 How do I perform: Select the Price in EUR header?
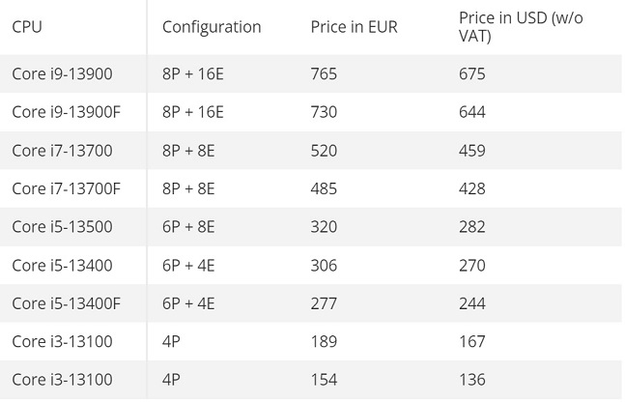[x=354, y=27]
